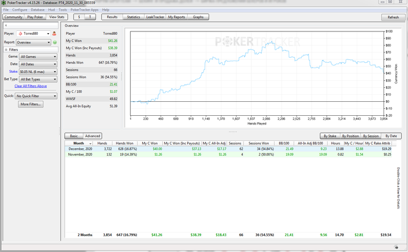Open the My Reports tab

(177, 17)
